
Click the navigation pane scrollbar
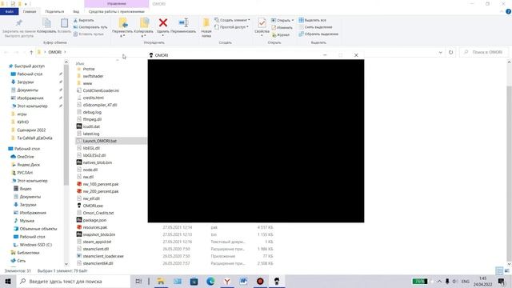click(66, 124)
